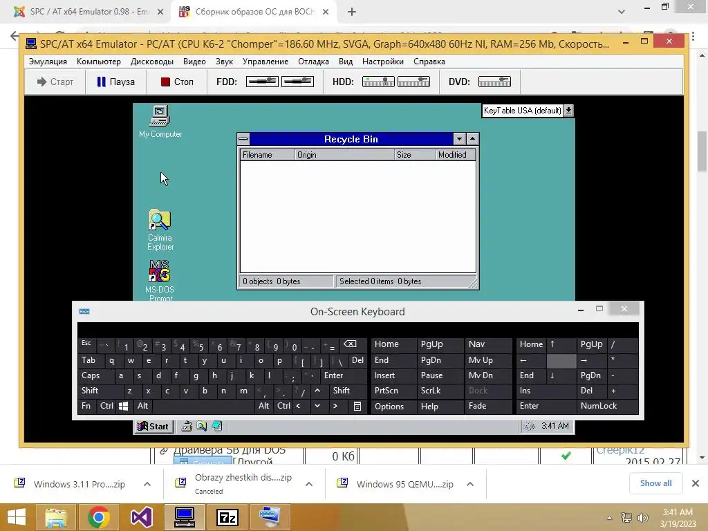This screenshot has height=531, width=708.
Task: Click Show all downloads
Action: (x=655, y=483)
